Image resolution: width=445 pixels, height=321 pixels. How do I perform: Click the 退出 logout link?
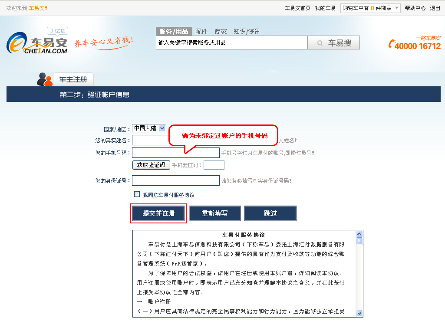pyautogui.click(x=435, y=8)
